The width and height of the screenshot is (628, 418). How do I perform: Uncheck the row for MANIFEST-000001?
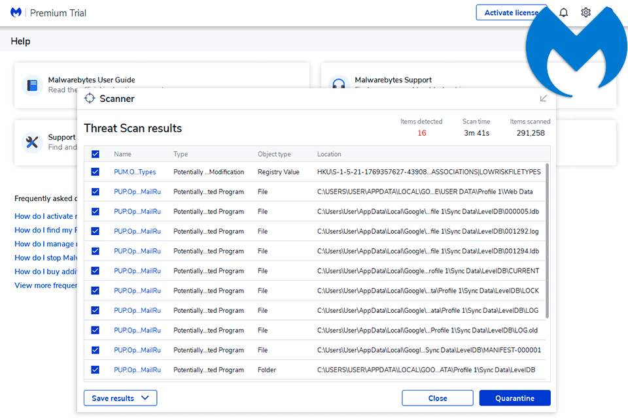pos(96,350)
